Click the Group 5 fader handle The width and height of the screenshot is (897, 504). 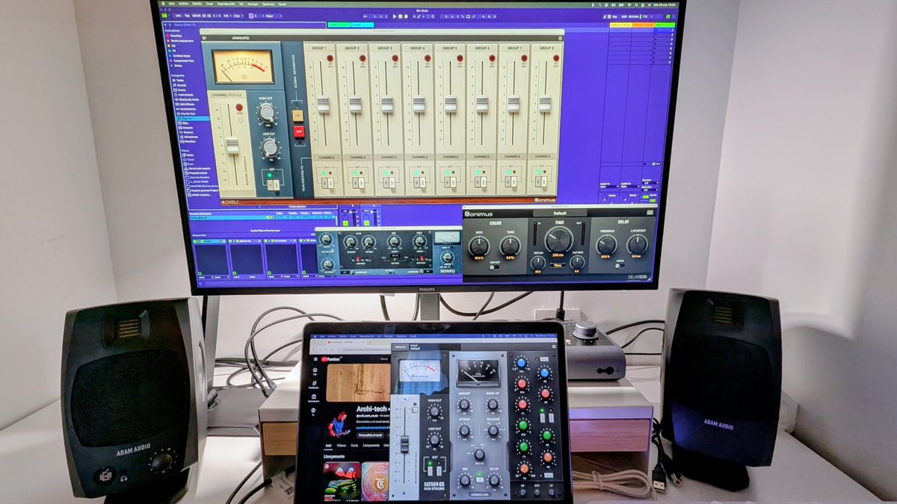pos(452,105)
